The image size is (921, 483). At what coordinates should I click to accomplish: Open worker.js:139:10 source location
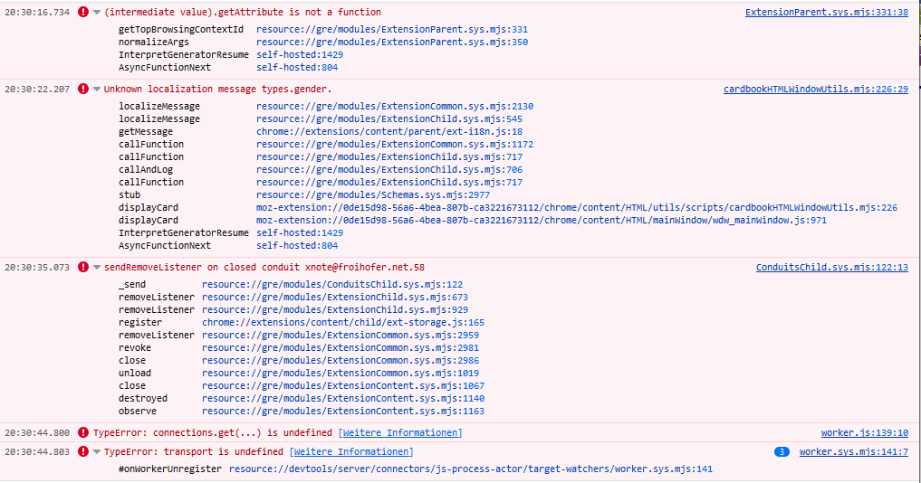(864, 433)
